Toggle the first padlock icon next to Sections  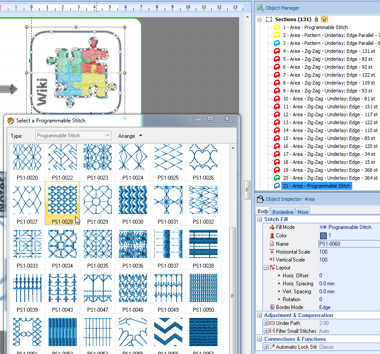pyautogui.click(x=316, y=19)
